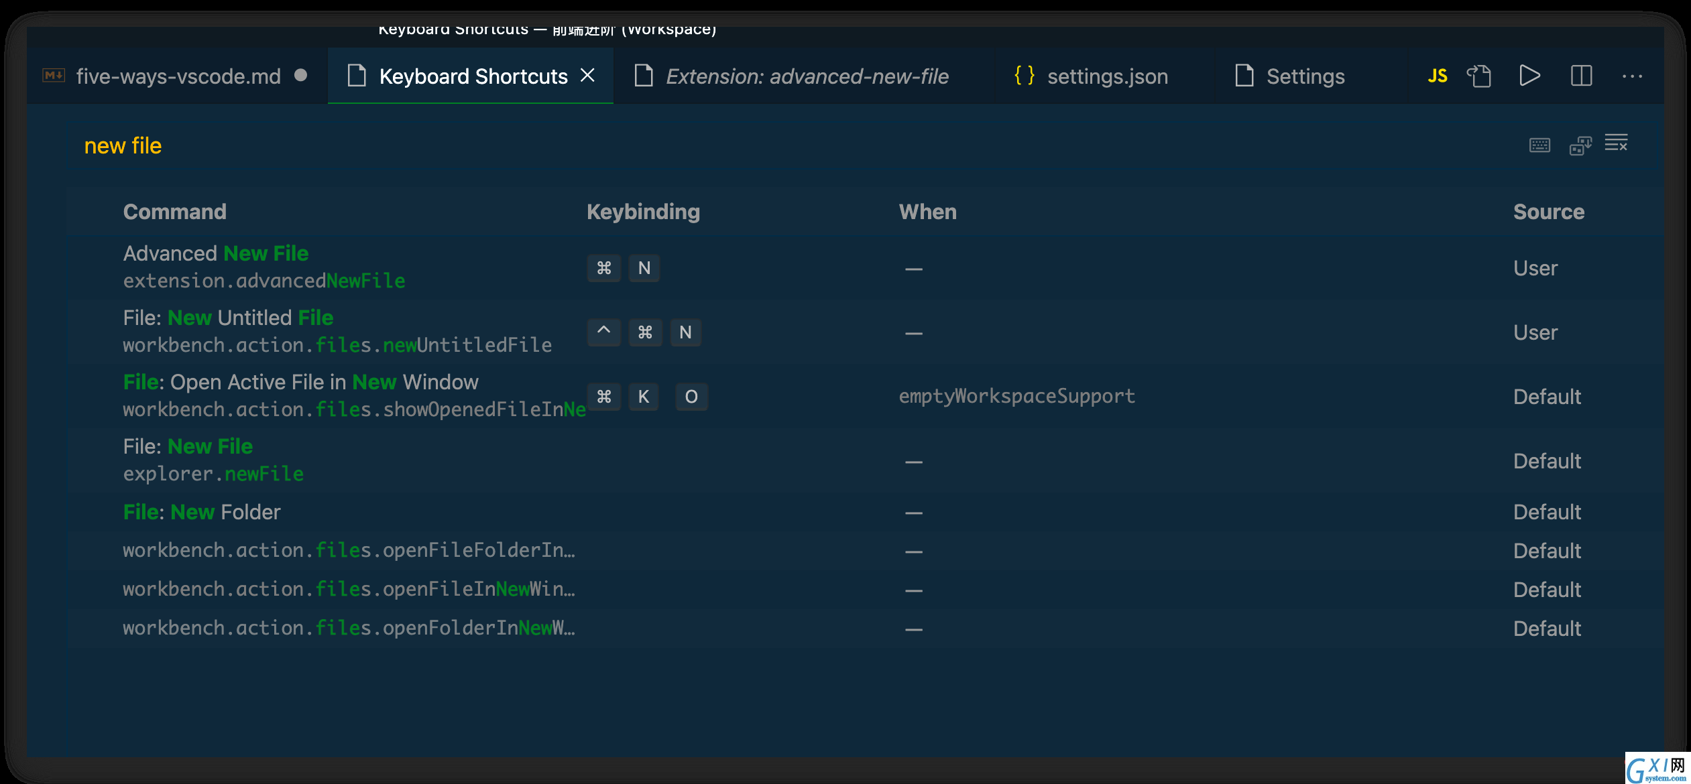The height and width of the screenshot is (784, 1691).
Task: Click the markdown icon on five-ways-vscode.md tab
Action: pos(54,75)
